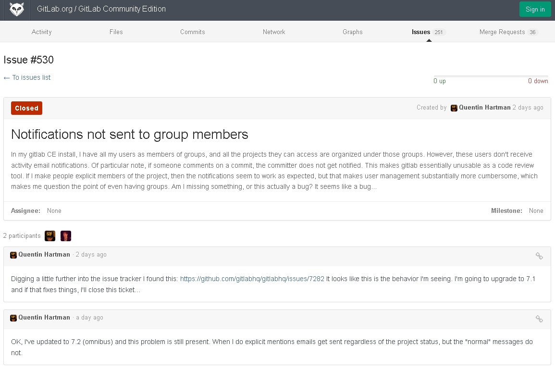This screenshot has width=555, height=370.
Task: Click the Merge Requests count badge 36
Action: (x=533, y=32)
